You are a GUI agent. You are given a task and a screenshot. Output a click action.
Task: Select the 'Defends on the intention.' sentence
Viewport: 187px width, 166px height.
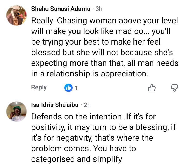pos(76,117)
